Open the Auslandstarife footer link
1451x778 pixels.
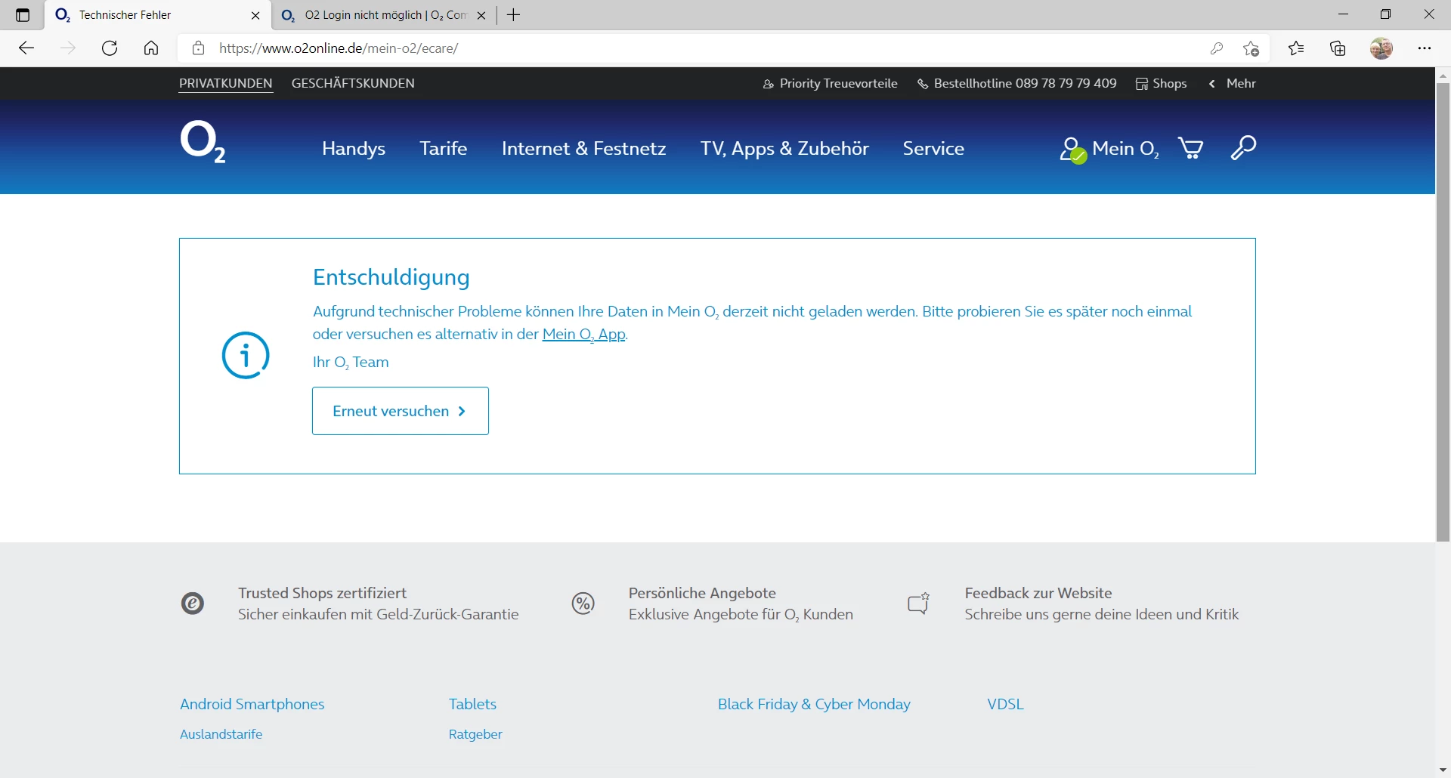pos(221,734)
